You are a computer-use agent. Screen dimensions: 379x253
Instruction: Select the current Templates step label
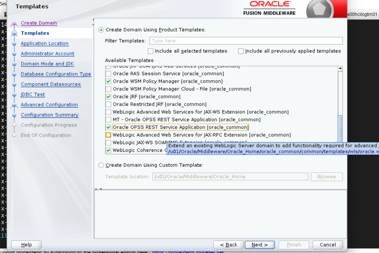coord(35,33)
